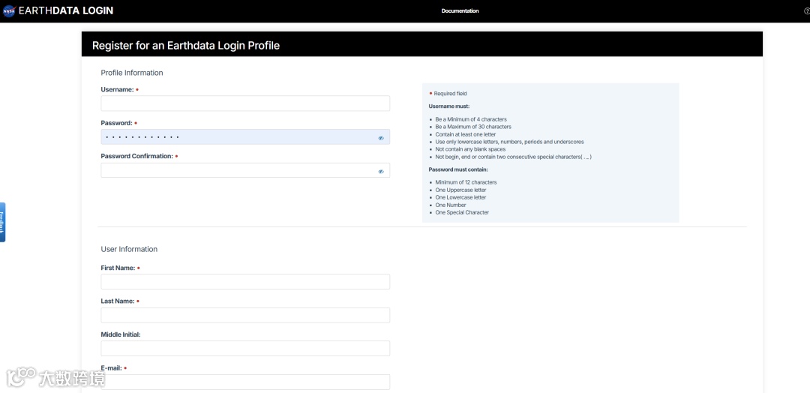Screen dimensions: 810x393
Task: Click the 'Contain at least one letter' rule
Action: (x=466, y=134)
